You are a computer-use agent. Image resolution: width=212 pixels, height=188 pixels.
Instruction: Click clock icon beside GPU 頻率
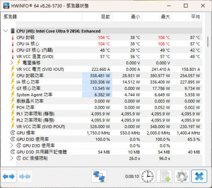pyautogui.click(x=13, y=133)
